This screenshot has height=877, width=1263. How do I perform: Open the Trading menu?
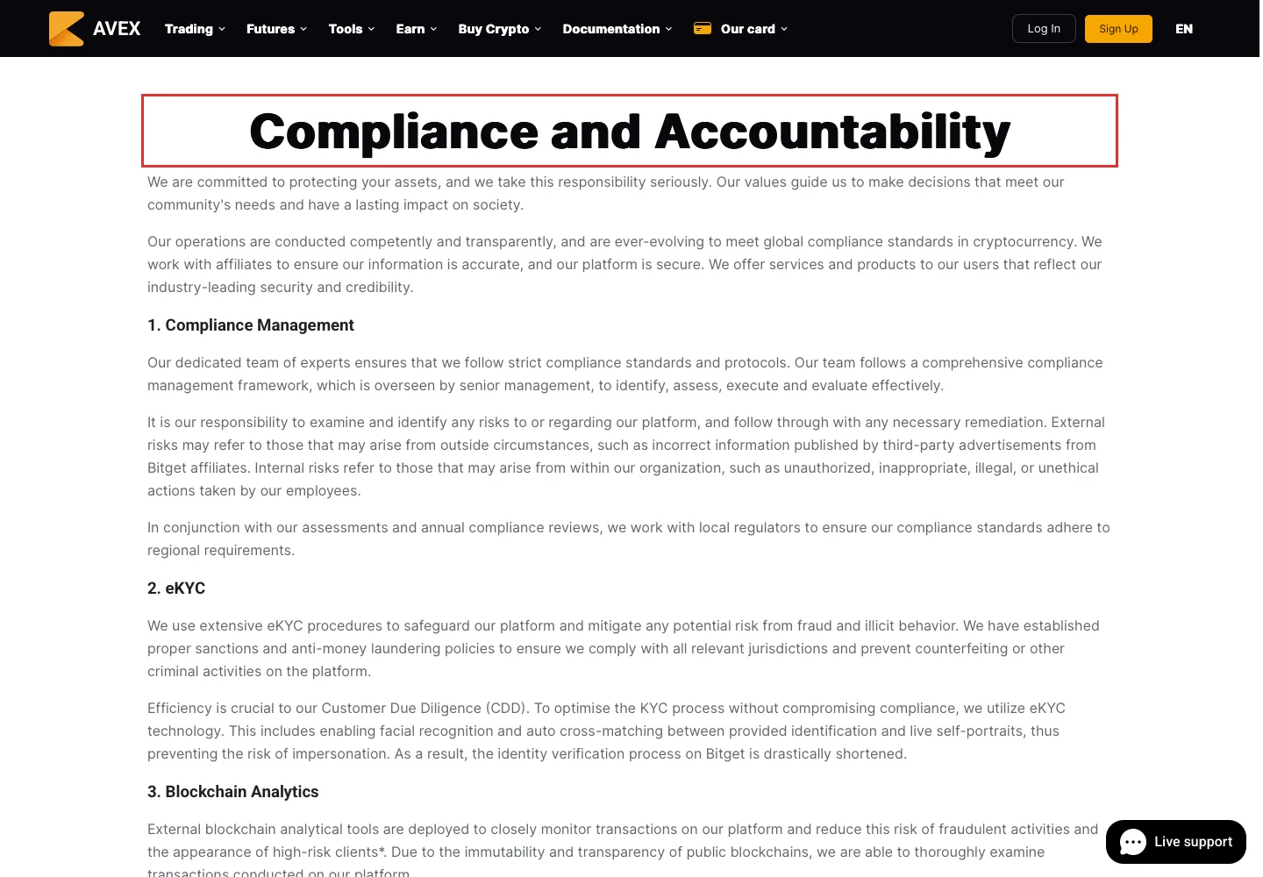pos(195,29)
